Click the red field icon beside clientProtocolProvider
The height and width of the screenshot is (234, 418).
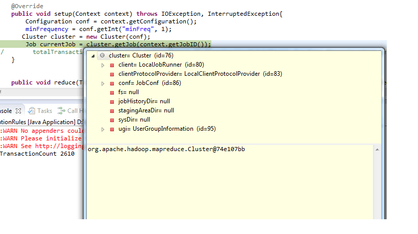[x=112, y=74]
